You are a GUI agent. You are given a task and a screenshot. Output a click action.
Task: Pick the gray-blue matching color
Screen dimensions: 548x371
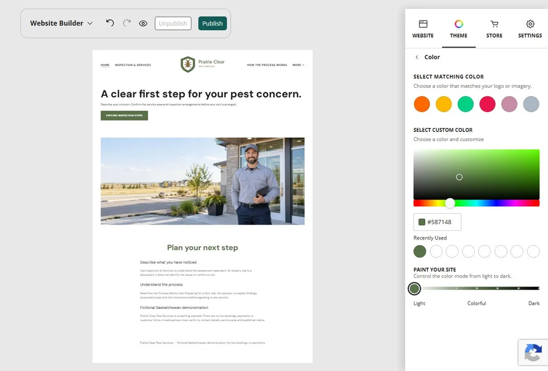(531, 104)
